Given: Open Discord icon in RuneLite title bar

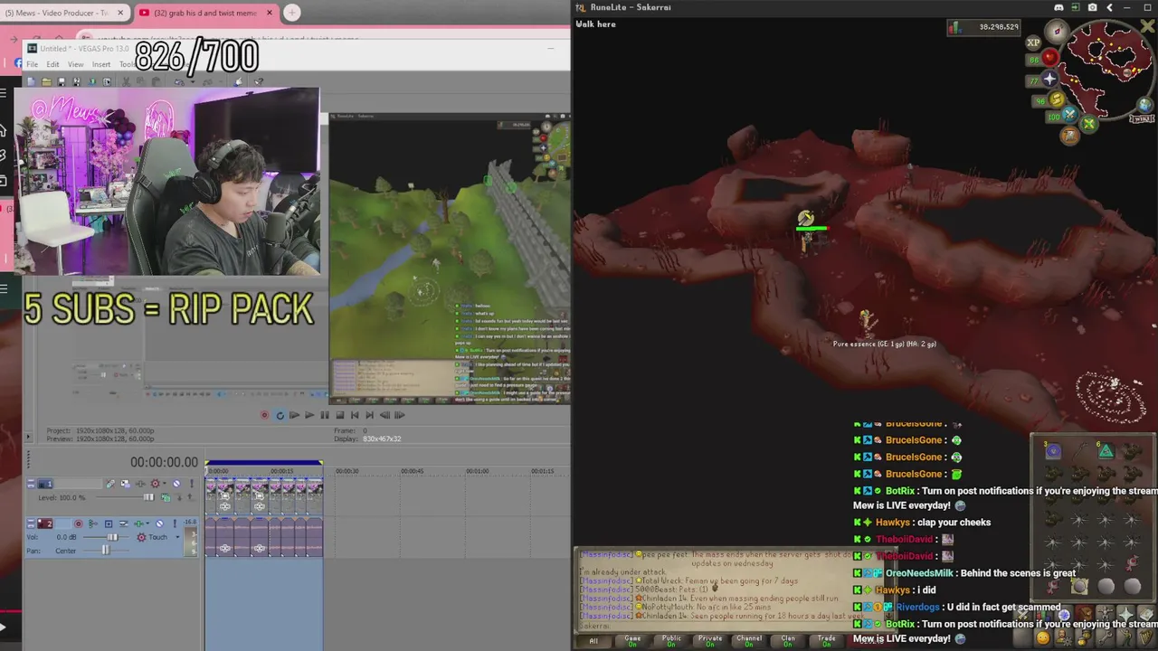Looking at the screenshot, I should 1058,7.
